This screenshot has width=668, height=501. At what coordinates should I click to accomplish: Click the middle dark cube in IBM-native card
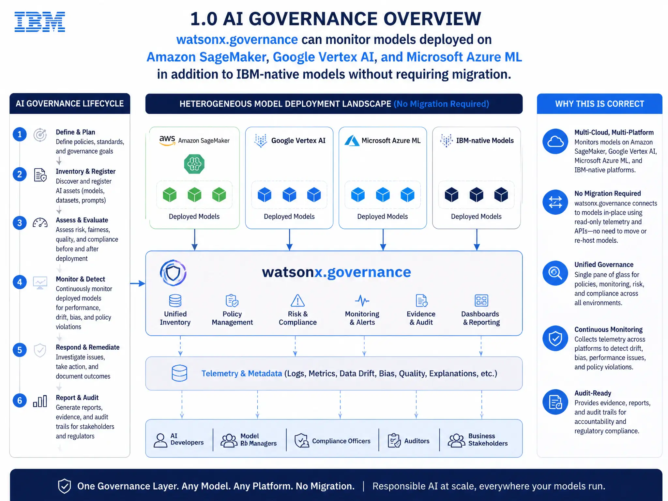click(476, 195)
